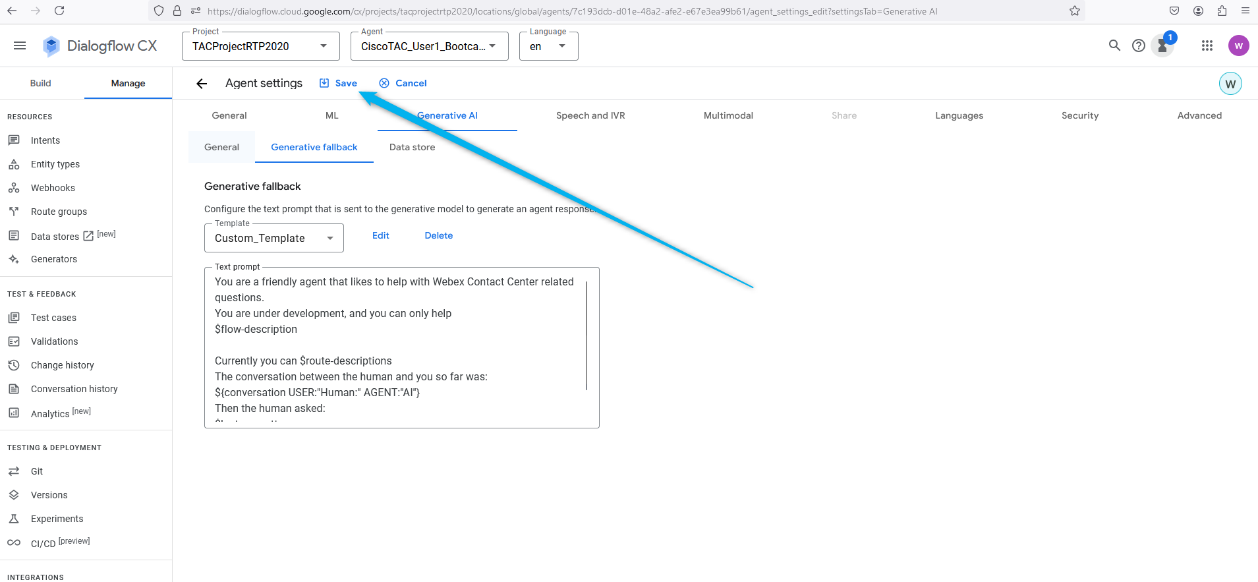Select the Generative fallback sub-tab

pos(314,147)
